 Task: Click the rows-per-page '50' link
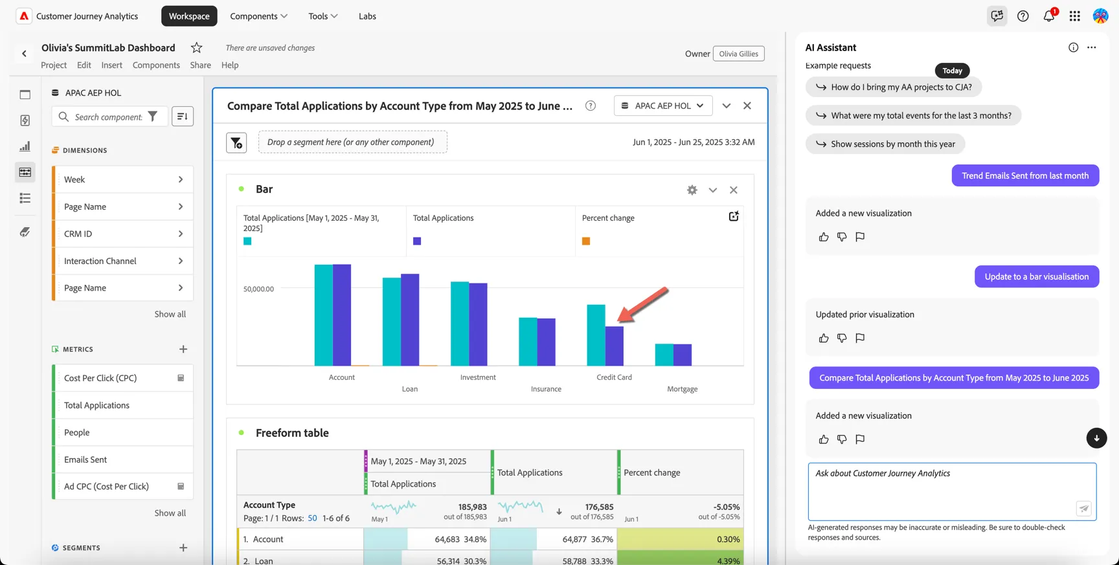point(312,518)
